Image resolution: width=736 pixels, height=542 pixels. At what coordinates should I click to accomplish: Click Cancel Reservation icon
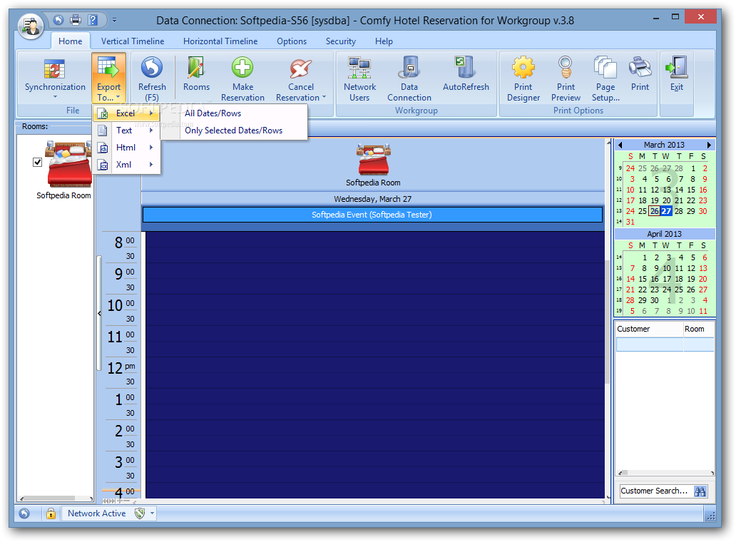pos(300,68)
